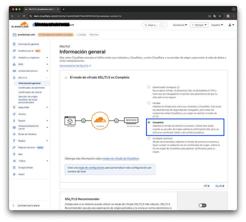Click the DNS network icon
The image size is (246, 222).
click(x=14, y=64)
